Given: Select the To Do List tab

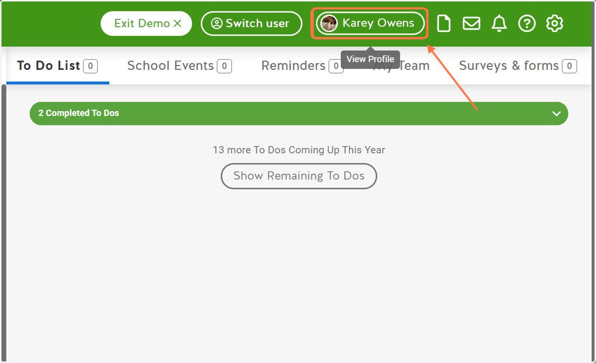Looking at the screenshot, I should click(x=58, y=66).
